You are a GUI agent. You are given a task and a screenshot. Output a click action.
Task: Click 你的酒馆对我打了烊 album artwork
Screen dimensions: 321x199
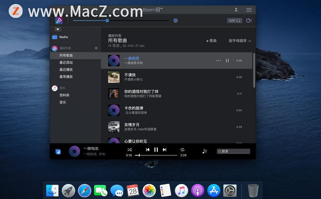114,94
